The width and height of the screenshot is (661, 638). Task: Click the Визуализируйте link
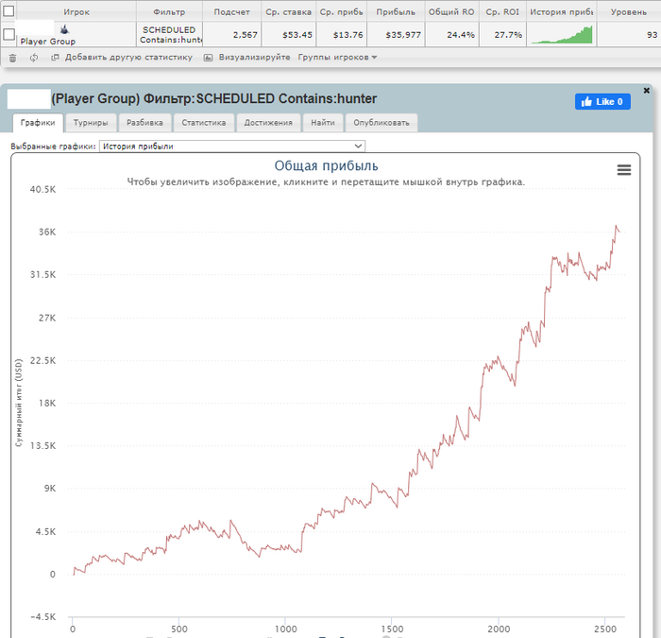(254, 58)
